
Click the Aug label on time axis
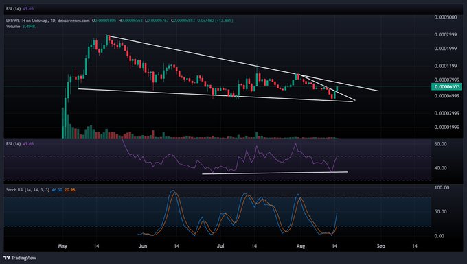point(301,246)
